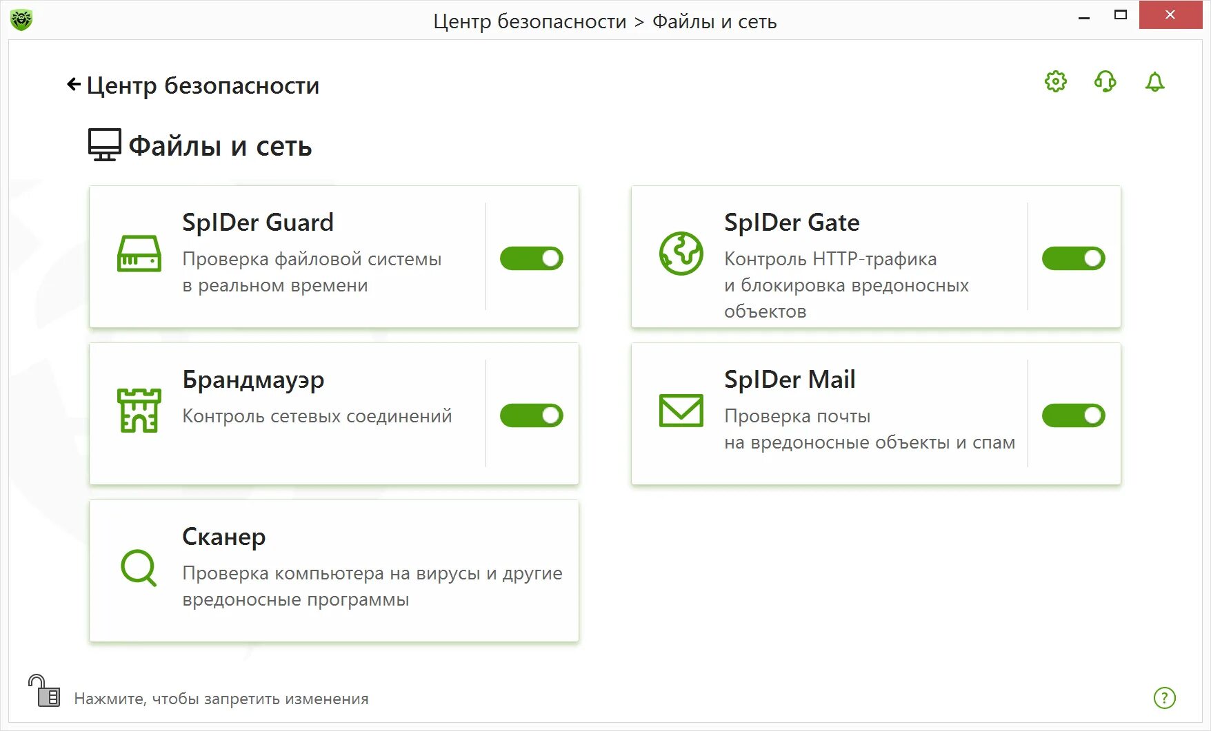Viewport: 1211px width, 731px height.
Task: Click the SpIDer Guard drive icon
Action: pyautogui.click(x=139, y=254)
